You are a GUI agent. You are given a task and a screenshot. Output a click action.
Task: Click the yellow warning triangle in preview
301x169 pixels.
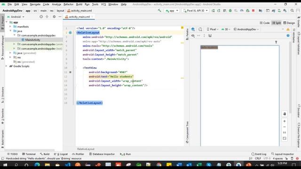288,29
